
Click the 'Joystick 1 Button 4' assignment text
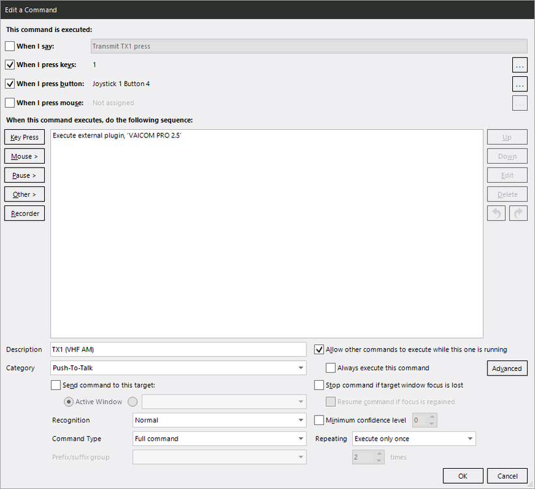click(121, 83)
